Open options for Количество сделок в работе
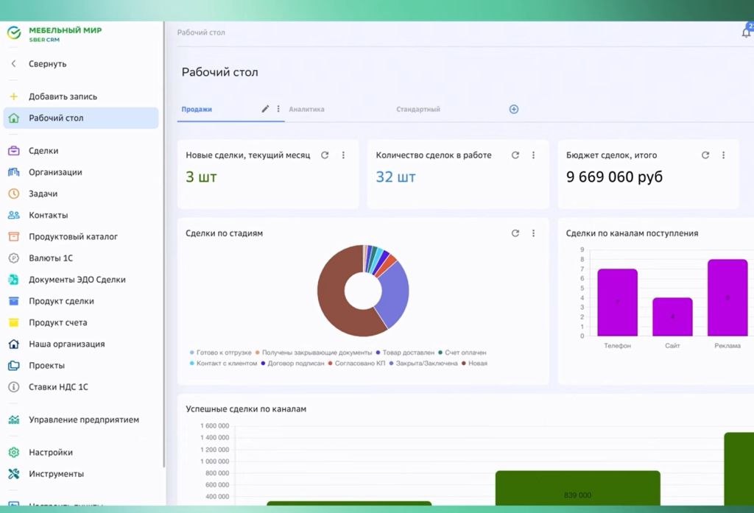The image size is (754, 513). (x=533, y=155)
